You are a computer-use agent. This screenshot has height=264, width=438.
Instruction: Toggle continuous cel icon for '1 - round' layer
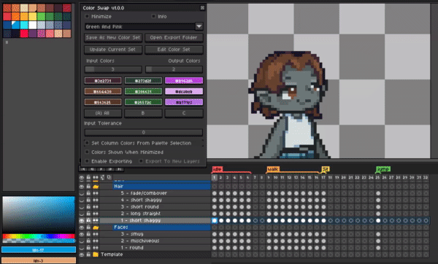(96, 248)
